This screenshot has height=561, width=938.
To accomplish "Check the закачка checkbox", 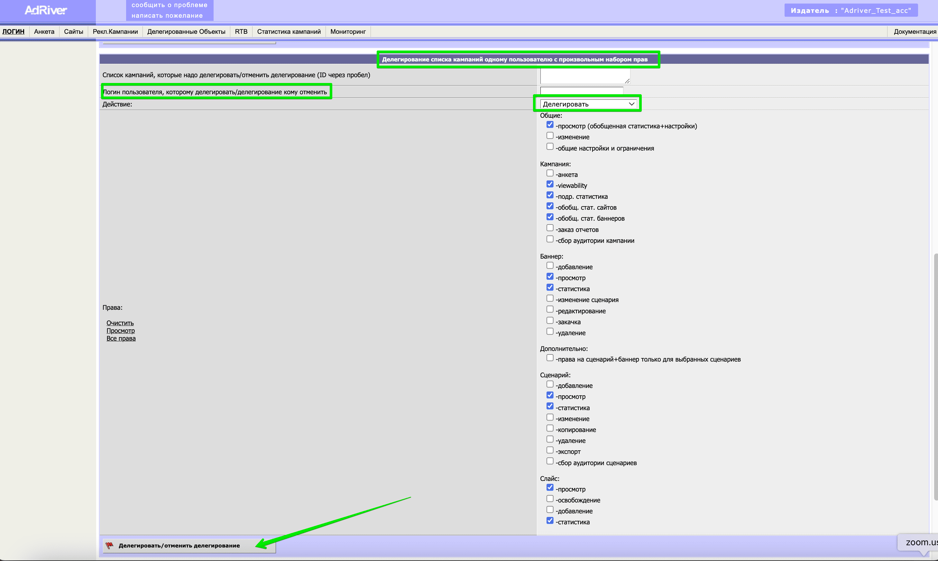I will (550, 321).
